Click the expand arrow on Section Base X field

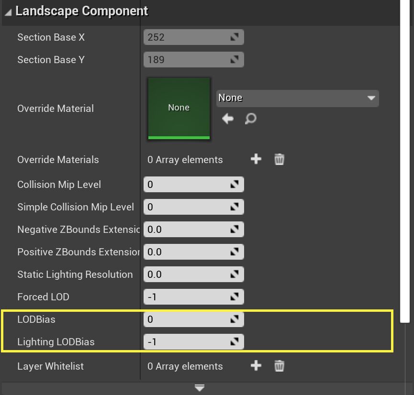(235, 37)
